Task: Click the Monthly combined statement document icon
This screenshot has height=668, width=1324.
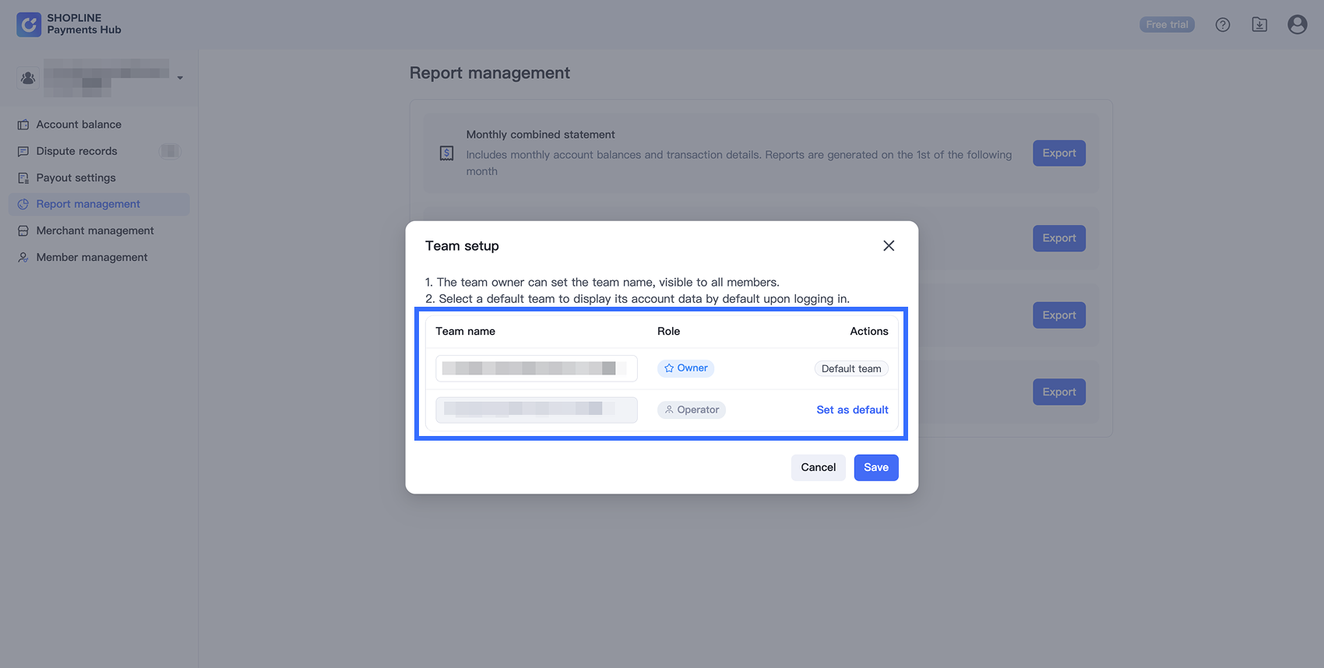Action: 446,153
